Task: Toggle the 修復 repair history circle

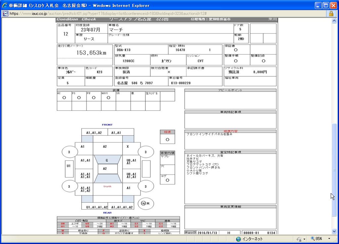Action: (x=167, y=140)
